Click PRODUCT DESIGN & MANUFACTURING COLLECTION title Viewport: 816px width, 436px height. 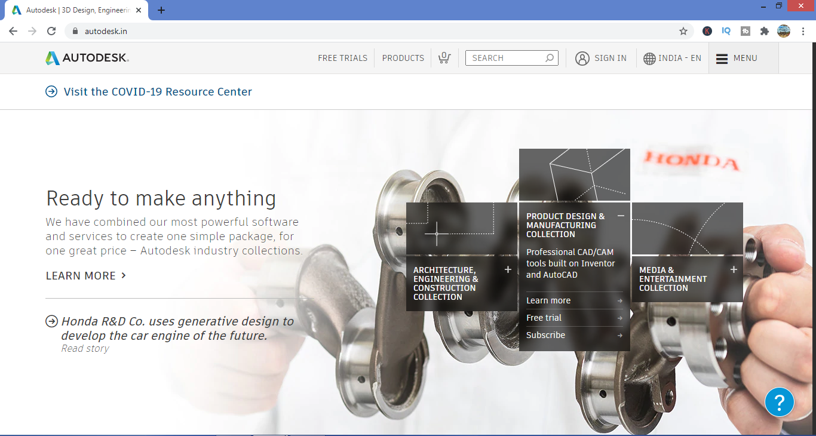point(565,225)
